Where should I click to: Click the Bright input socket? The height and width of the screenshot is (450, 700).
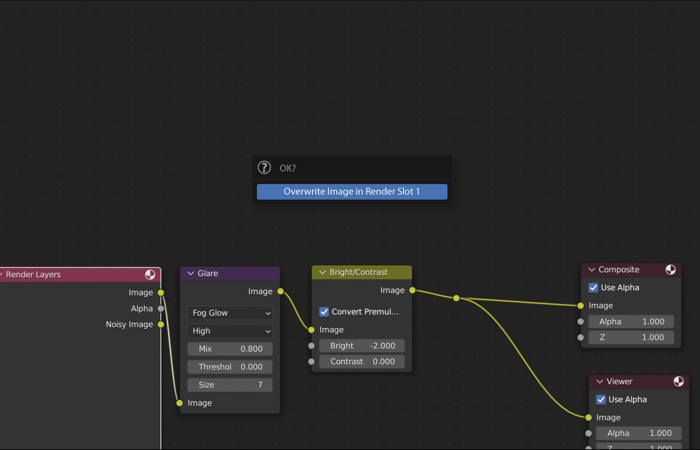[x=311, y=346]
